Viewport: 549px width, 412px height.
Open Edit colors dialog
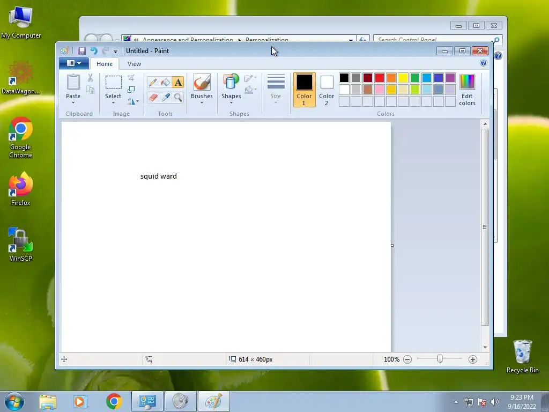467,90
